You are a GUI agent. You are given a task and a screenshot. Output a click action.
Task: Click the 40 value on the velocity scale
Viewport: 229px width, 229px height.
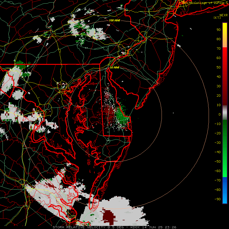pos(219,77)
